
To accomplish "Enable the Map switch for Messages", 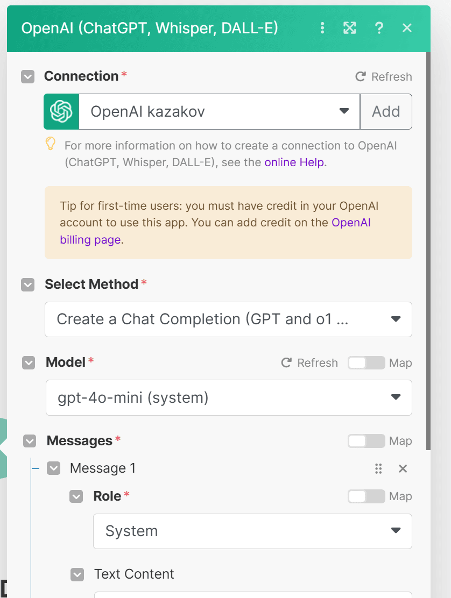I will tap(367, 441).
